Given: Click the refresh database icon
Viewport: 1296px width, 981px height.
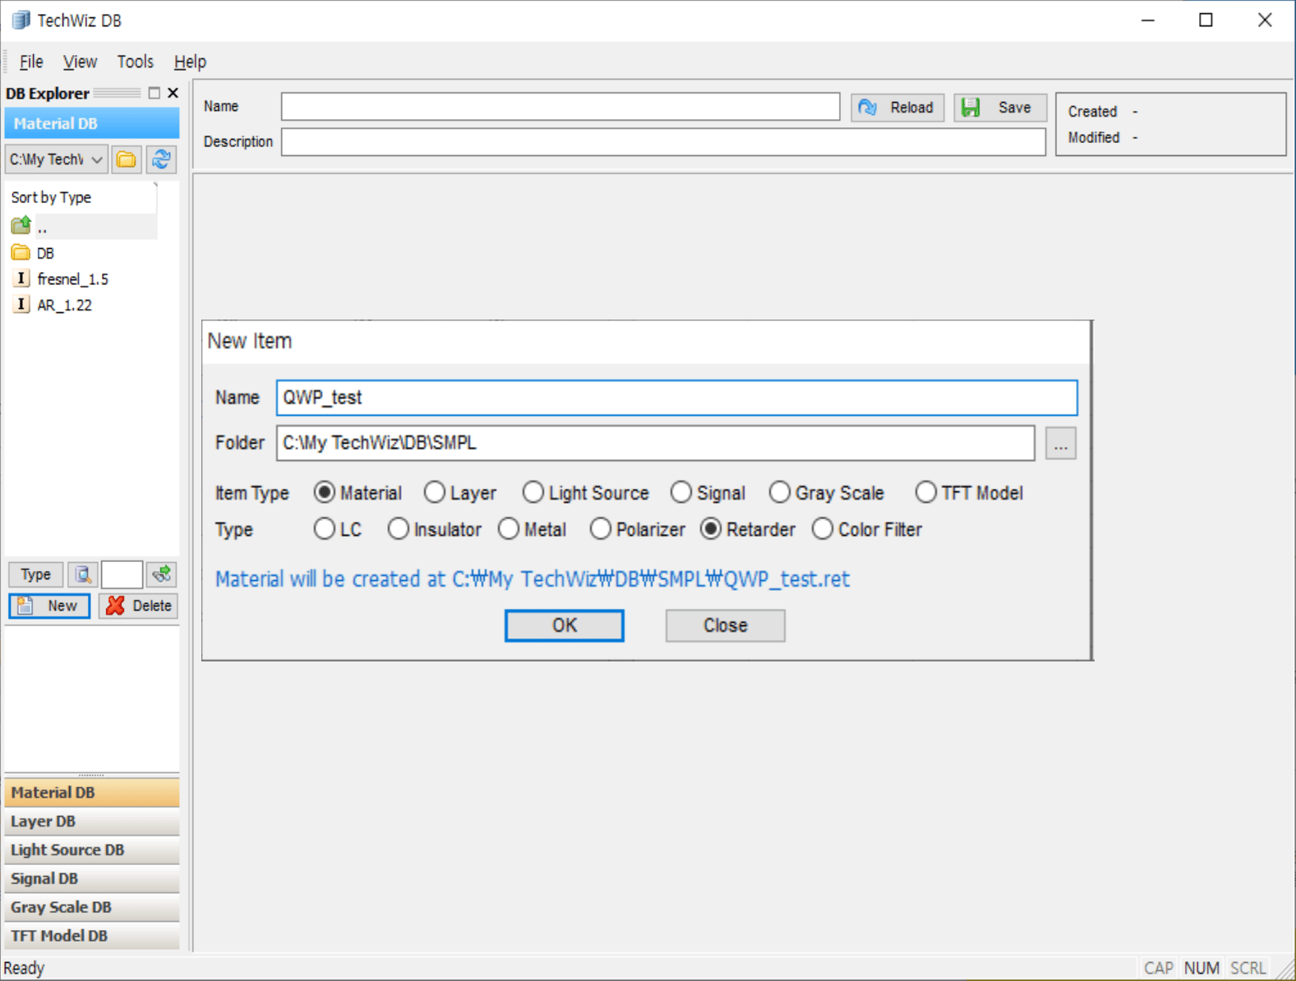Looking at the screenshot, I should pyautogui.click(x=162, y=159).
